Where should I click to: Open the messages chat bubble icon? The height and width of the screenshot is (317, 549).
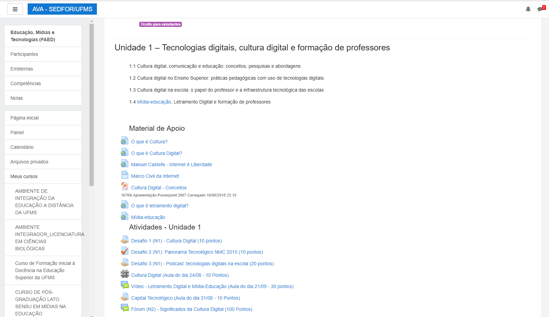tap(540, 9)
